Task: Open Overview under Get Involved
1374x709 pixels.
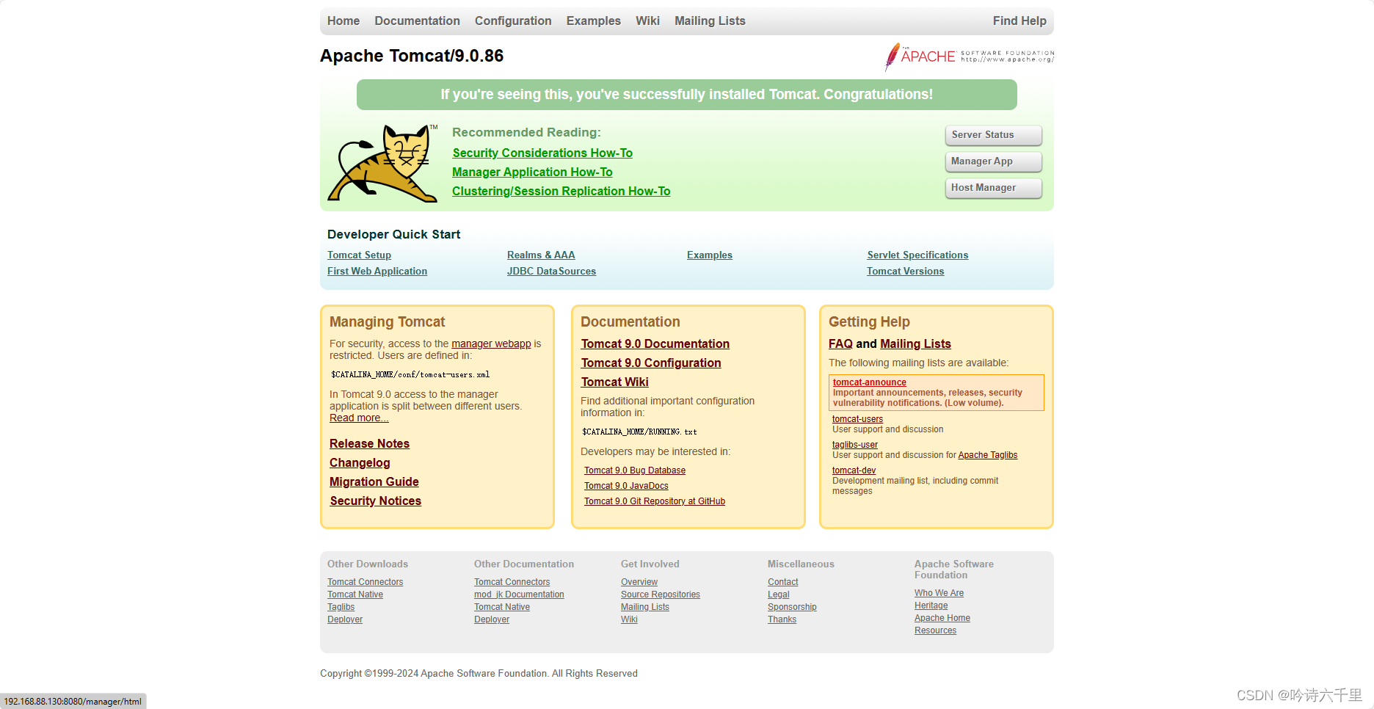Action: tap(639, 582)
